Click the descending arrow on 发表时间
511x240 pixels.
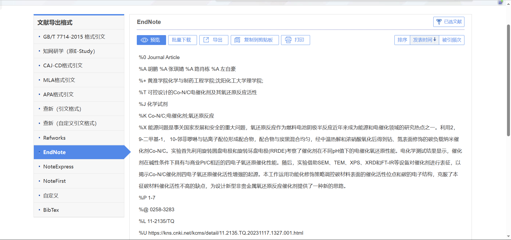click(x=435, y=40)
